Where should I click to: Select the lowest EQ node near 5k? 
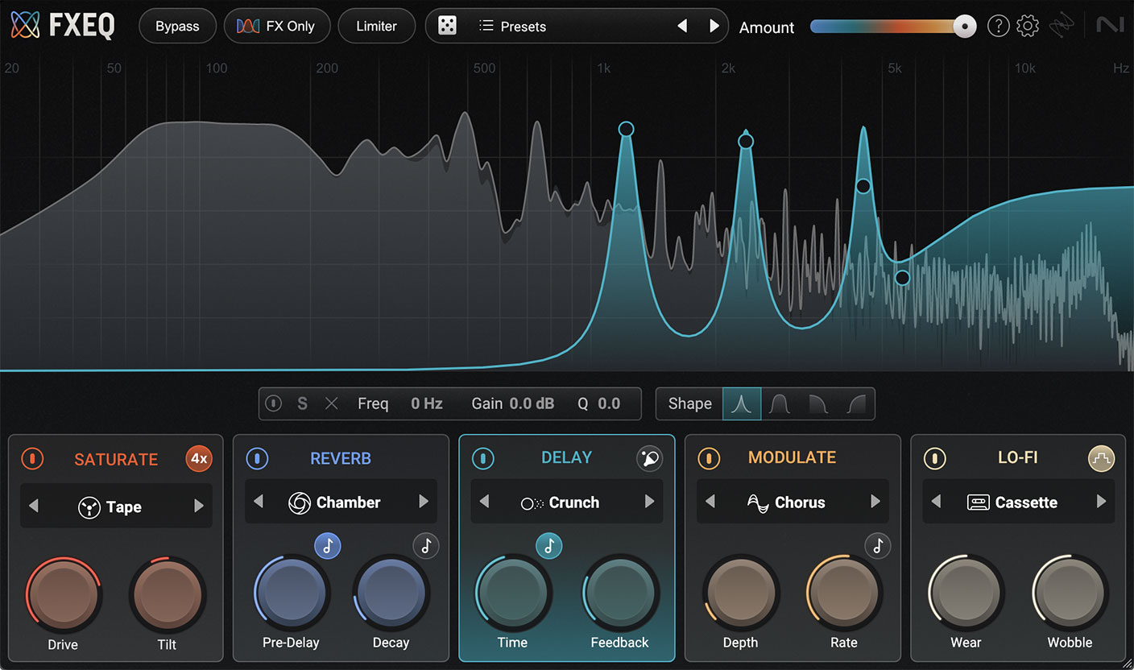point(902,278)
